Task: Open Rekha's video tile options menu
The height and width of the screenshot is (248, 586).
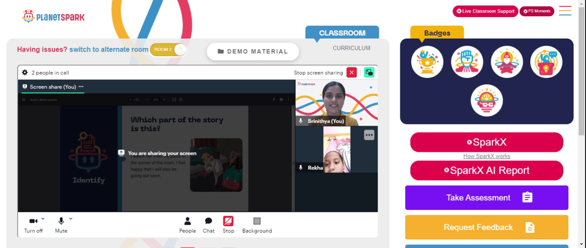Action: point(369,135)
